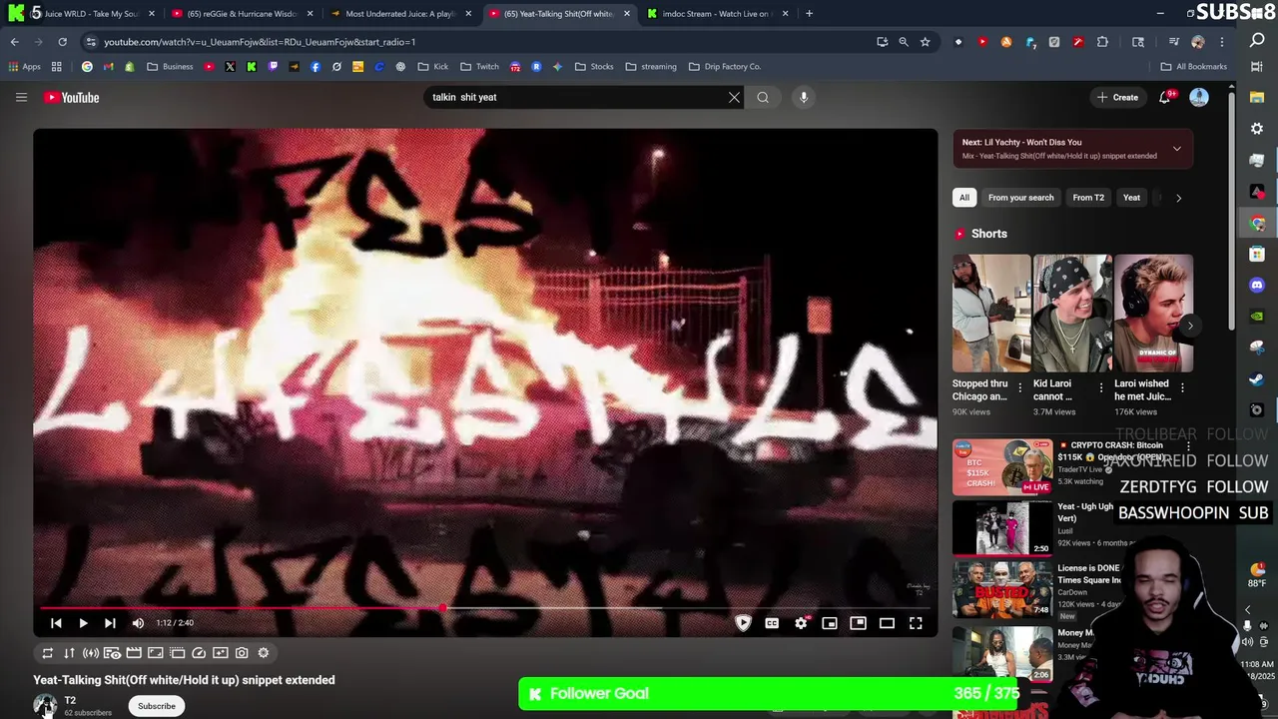The width and height of the screenshot is (1278, 719).
Task: Open the Stopped thru Chicago short
Action: pos(990,314)
